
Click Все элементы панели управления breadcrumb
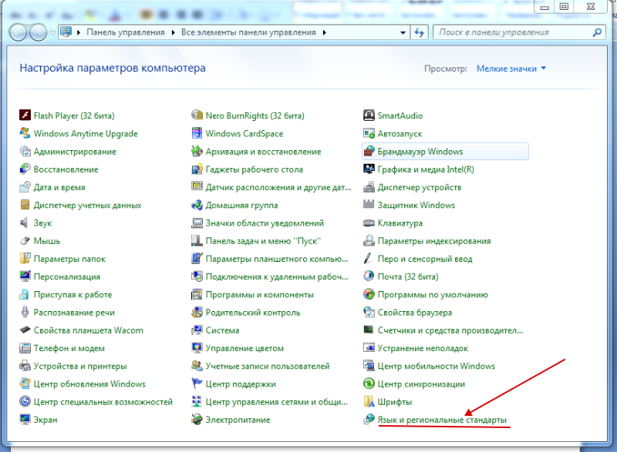(x=248, y=32)
